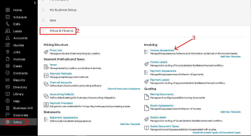
Task: Open the Quote Labels link
Action: point(158,117)
